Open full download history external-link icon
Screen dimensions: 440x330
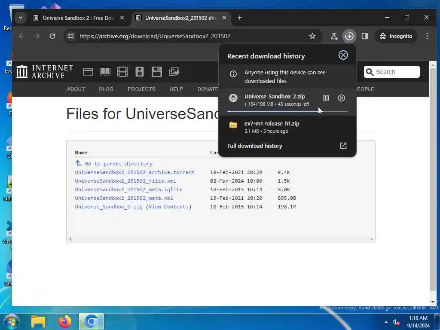(x=343, y=145)
